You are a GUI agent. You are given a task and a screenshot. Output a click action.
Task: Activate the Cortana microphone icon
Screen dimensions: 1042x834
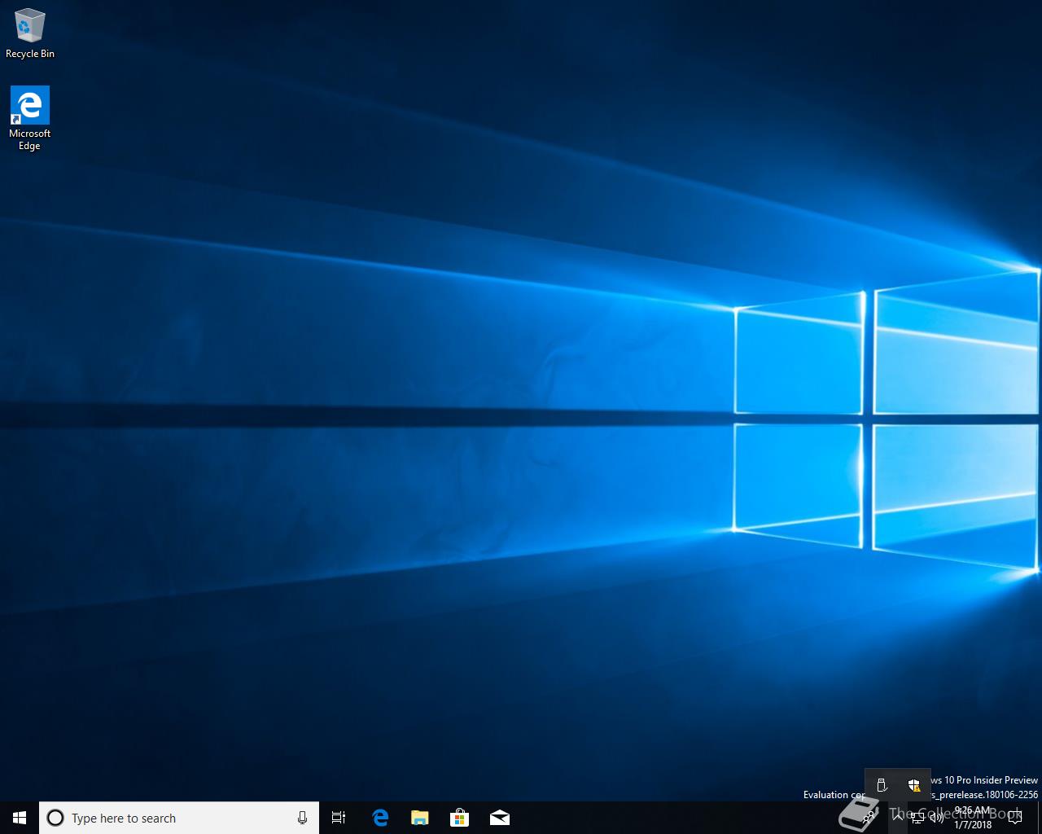[x=302, y=818]
